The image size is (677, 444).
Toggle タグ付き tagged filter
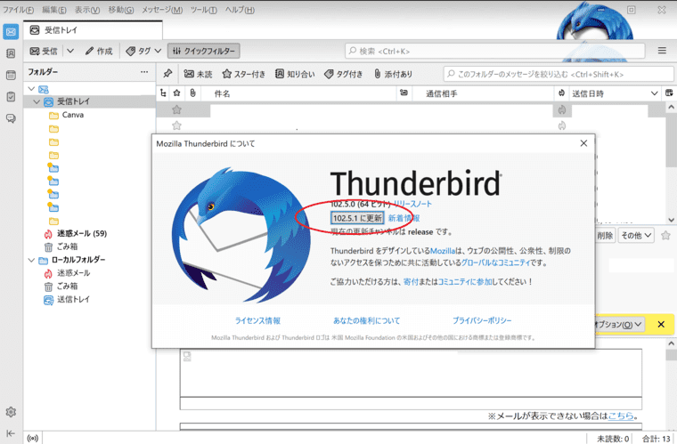[344, 74]
